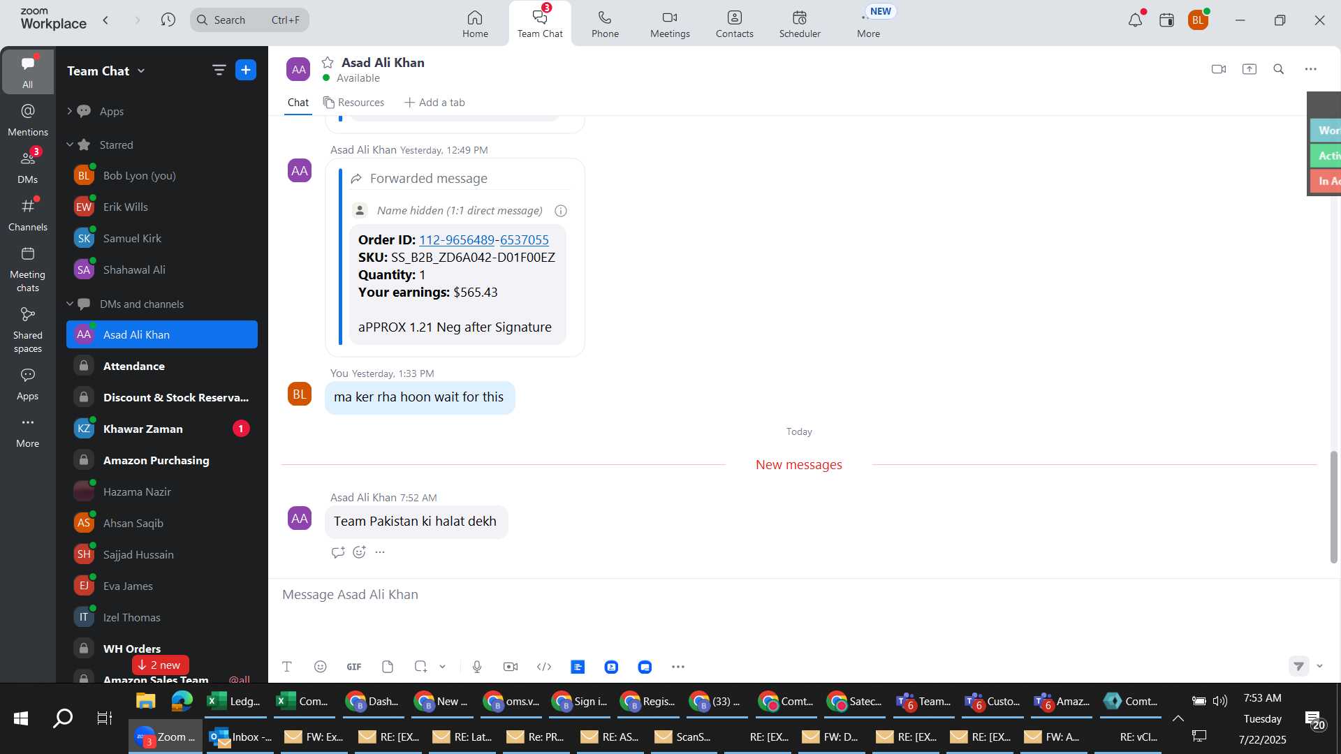
Task: Record a video message
Action: pyautogui.click(x=511, y=667)
